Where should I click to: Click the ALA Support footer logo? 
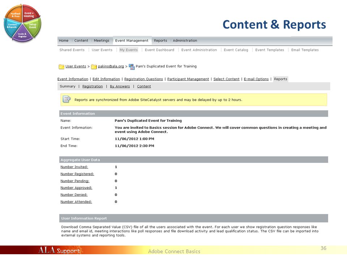tap(60, 250)
